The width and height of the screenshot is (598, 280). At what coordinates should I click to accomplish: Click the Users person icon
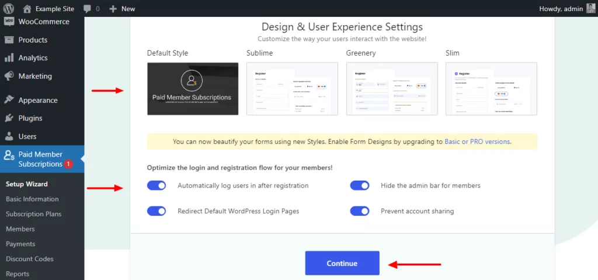(9, 136)
